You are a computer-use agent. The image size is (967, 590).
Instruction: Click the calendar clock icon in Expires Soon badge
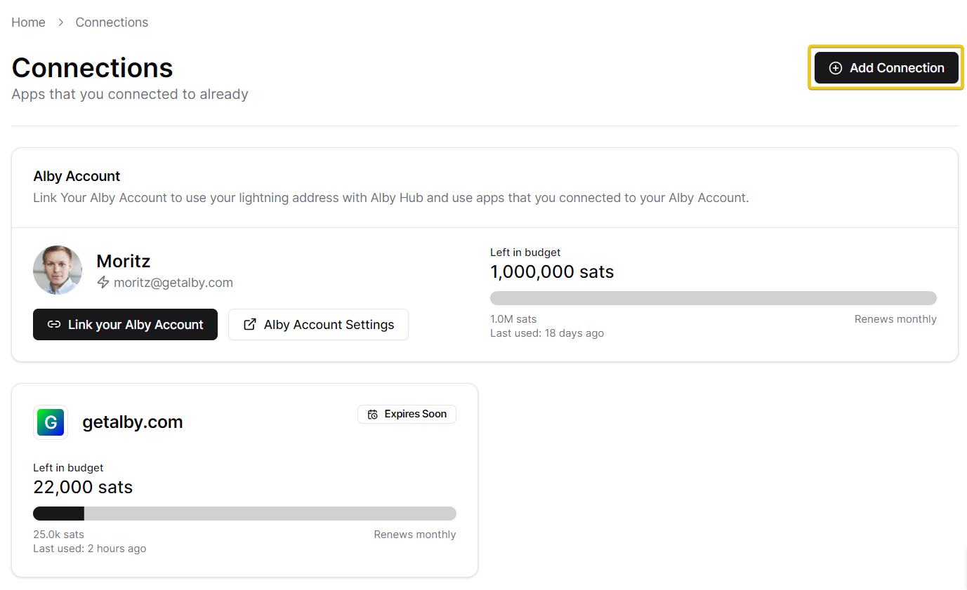(373, 415)
